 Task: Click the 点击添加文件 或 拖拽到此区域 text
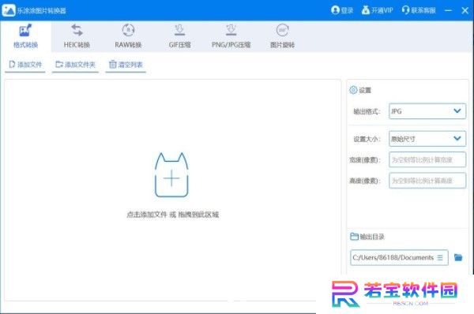[172, 215]
